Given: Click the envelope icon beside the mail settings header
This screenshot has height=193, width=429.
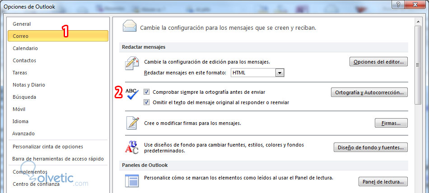Looking at the screenshot, I should (130, 27).
